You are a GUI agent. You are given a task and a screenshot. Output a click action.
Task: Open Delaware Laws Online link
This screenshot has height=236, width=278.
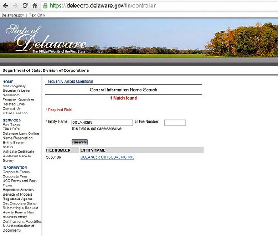point(21,133)
